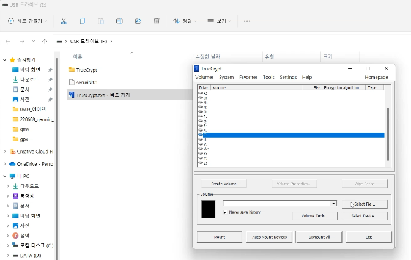Click the Select File... button
The height and width of the screenshot is (260, 411).
pyautogui.click(x=365, y=204)
